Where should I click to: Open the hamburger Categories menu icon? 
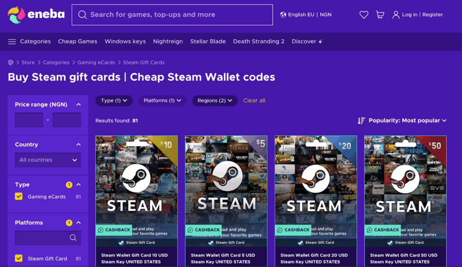pos(12,41)
